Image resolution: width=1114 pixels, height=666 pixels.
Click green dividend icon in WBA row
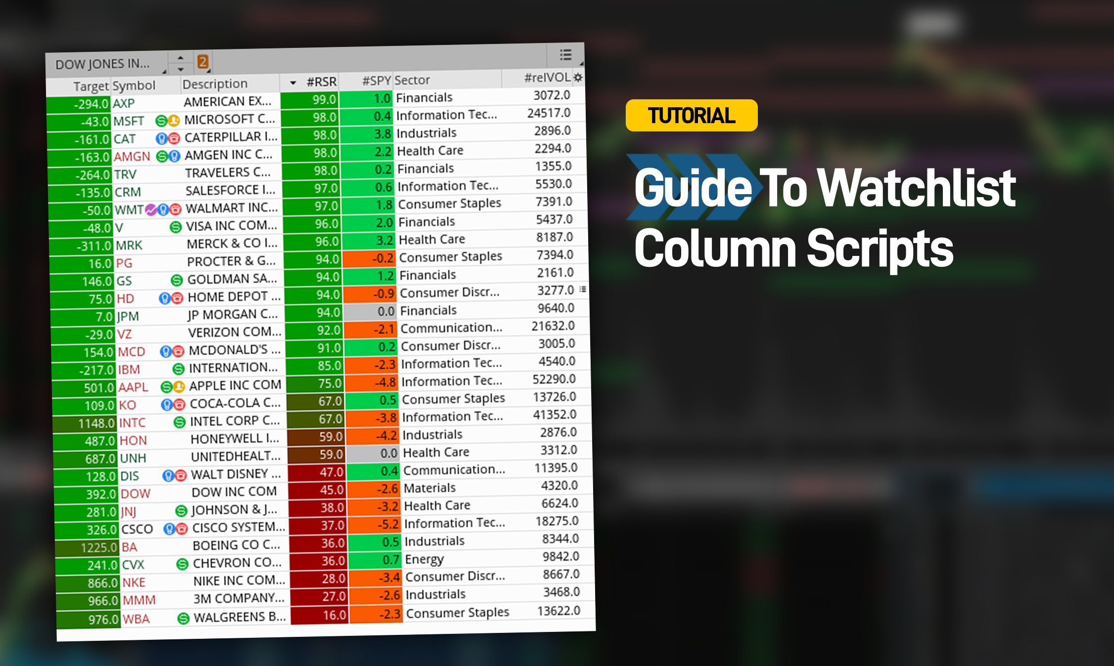point(184,618)
